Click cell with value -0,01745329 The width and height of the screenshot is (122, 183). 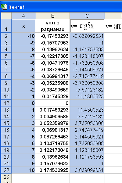pos(53,96)
